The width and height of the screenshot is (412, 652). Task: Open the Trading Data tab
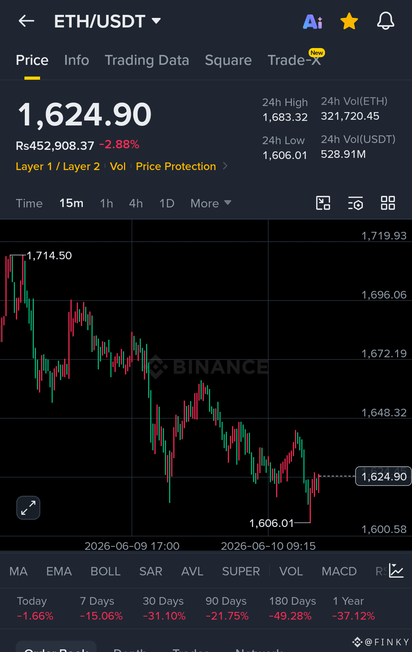[x=147, y=60]
